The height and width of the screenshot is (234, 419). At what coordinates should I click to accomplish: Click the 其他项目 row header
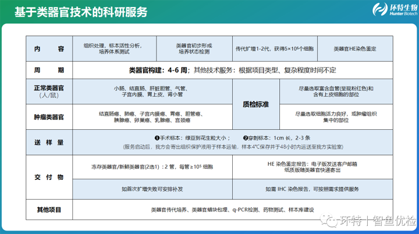(49, 210)
